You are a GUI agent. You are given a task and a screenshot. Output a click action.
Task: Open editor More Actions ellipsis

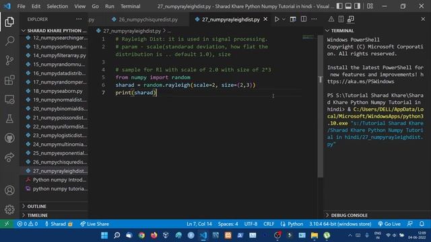pos(314,19)
